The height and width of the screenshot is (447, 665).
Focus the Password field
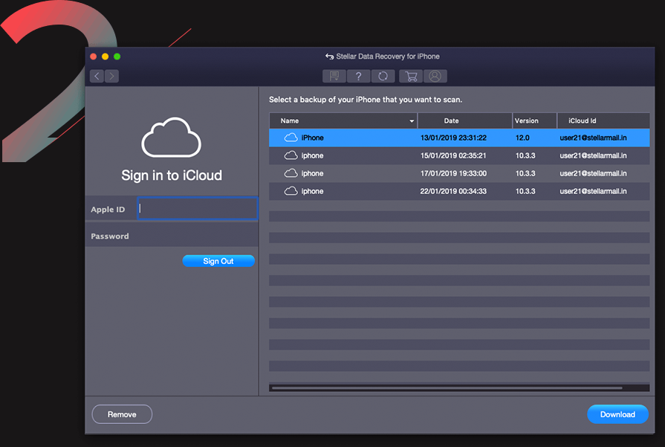click(198, 236)
